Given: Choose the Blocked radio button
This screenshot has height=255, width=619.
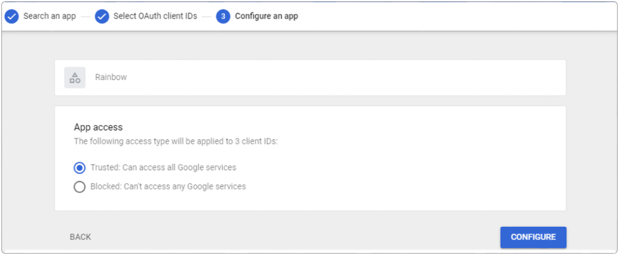Looking at the screenshot, I should 80,187.
